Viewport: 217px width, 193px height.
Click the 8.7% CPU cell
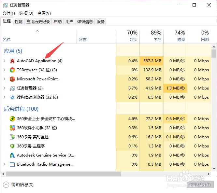click(x=128, y=88)
